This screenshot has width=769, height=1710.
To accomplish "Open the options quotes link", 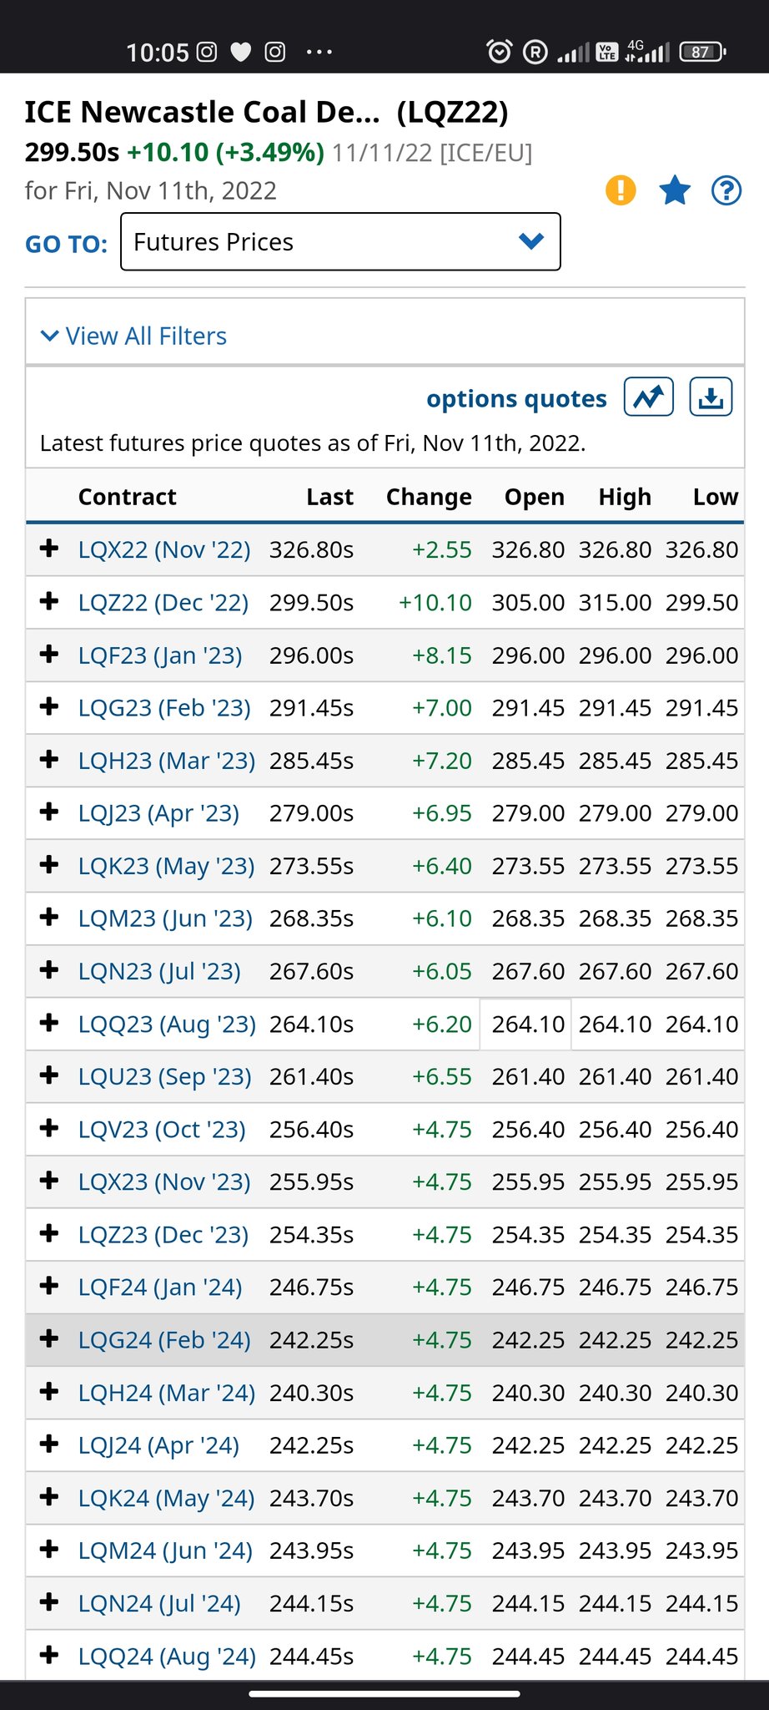I will (x=516, y=399).
